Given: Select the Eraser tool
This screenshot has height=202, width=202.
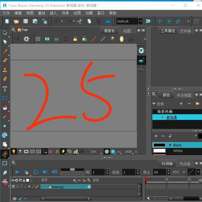Looking at the screenshot, I should click(5, 79).
